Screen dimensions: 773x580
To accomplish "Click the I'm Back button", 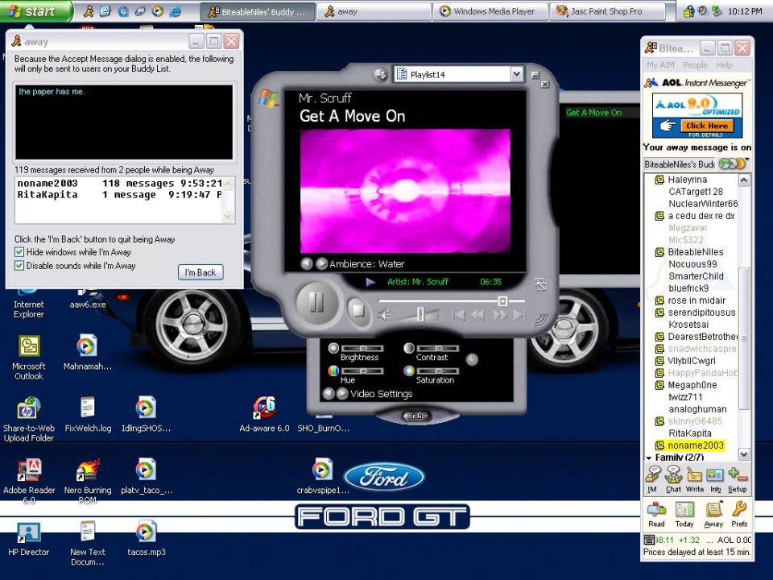I will (200, 272).
